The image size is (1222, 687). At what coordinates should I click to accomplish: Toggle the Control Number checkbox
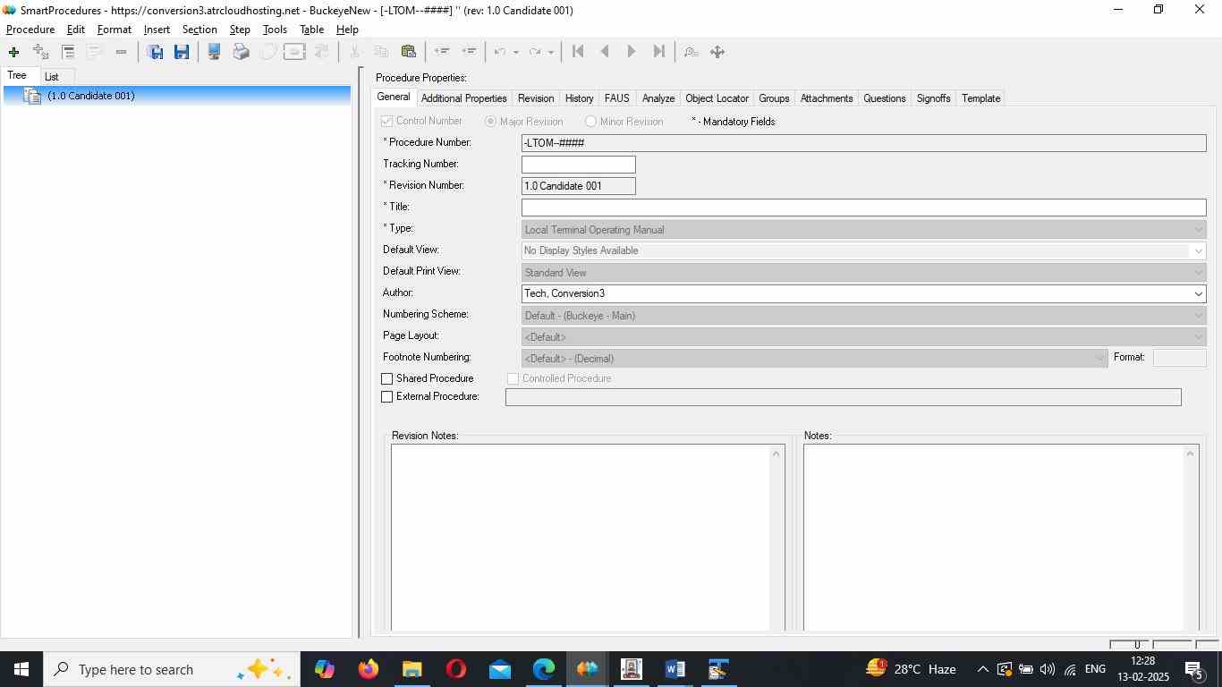point(387,122)
